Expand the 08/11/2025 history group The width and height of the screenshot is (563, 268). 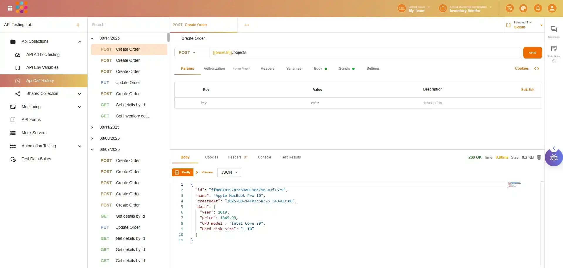coord(92,127)
